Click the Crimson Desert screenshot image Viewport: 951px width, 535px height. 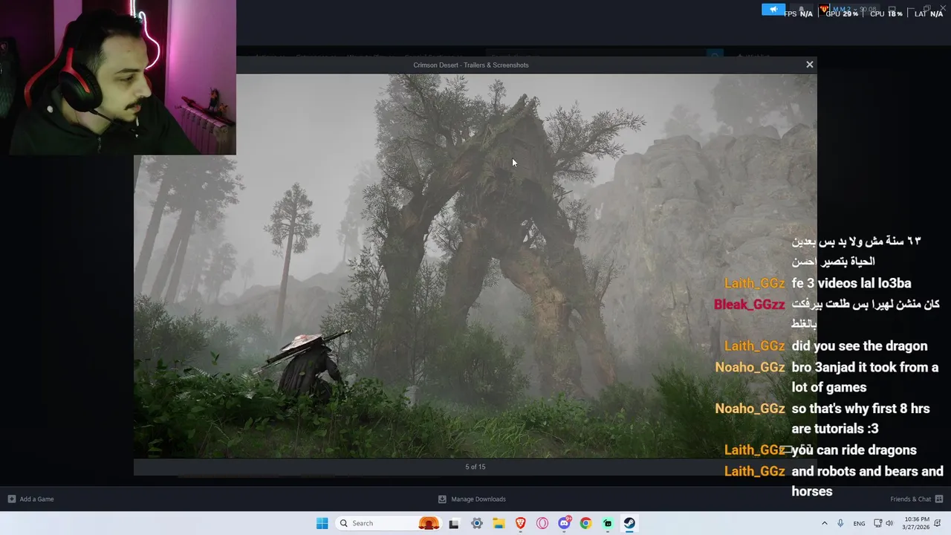click(475, 265)
